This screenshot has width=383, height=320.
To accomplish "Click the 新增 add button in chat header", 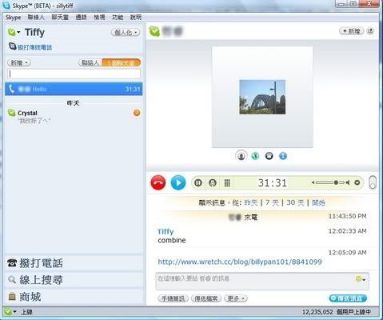I will click(x=351, y=31).
